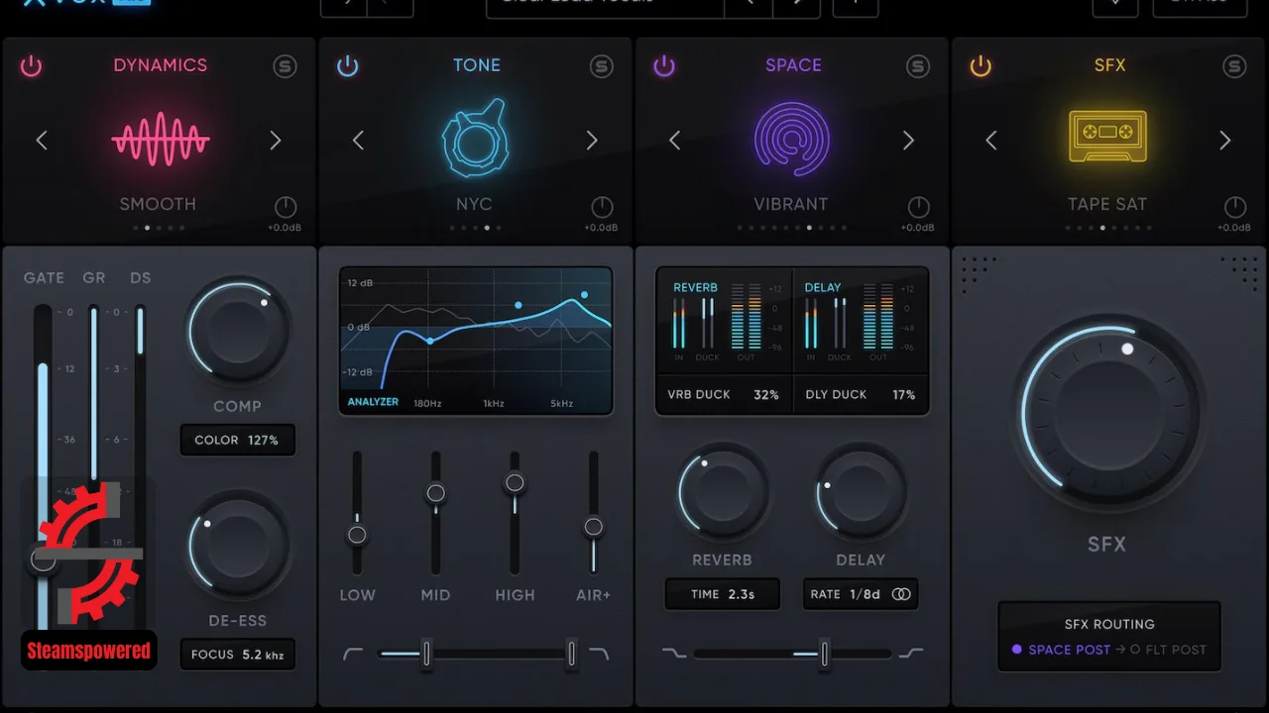Open the TAPE SAT preset name
This screenshot has height=713, width=1269.
(x=1106, y=204)
